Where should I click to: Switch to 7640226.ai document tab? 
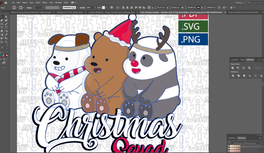(70, 12)
